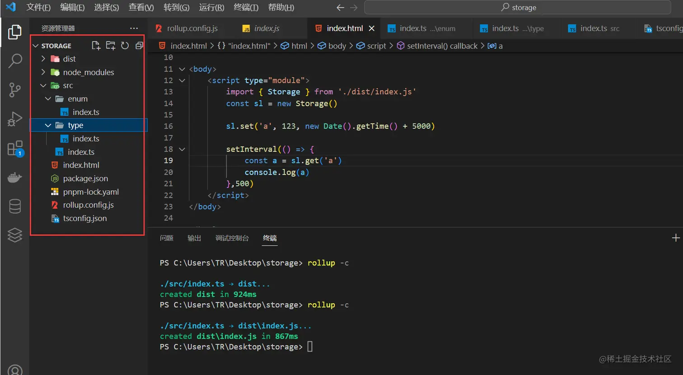Fold the body tag on line 11
683x375 pixels.
click(182, 69)
